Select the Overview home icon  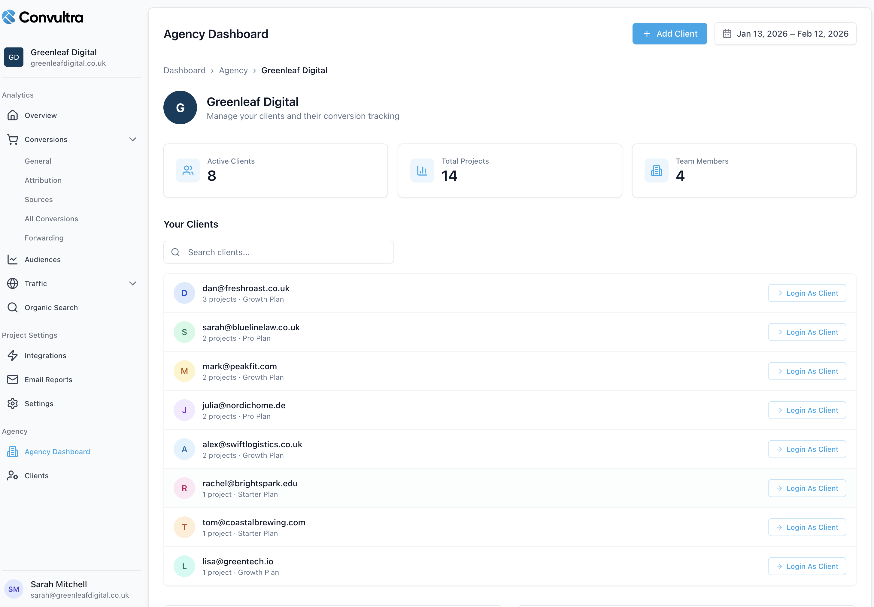pyautogui.click(x=13, y=115)
